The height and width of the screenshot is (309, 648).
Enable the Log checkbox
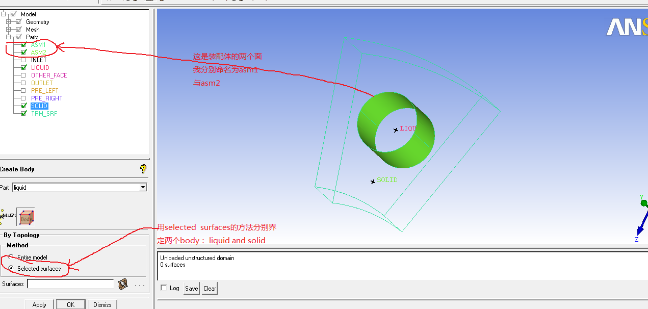164,288
